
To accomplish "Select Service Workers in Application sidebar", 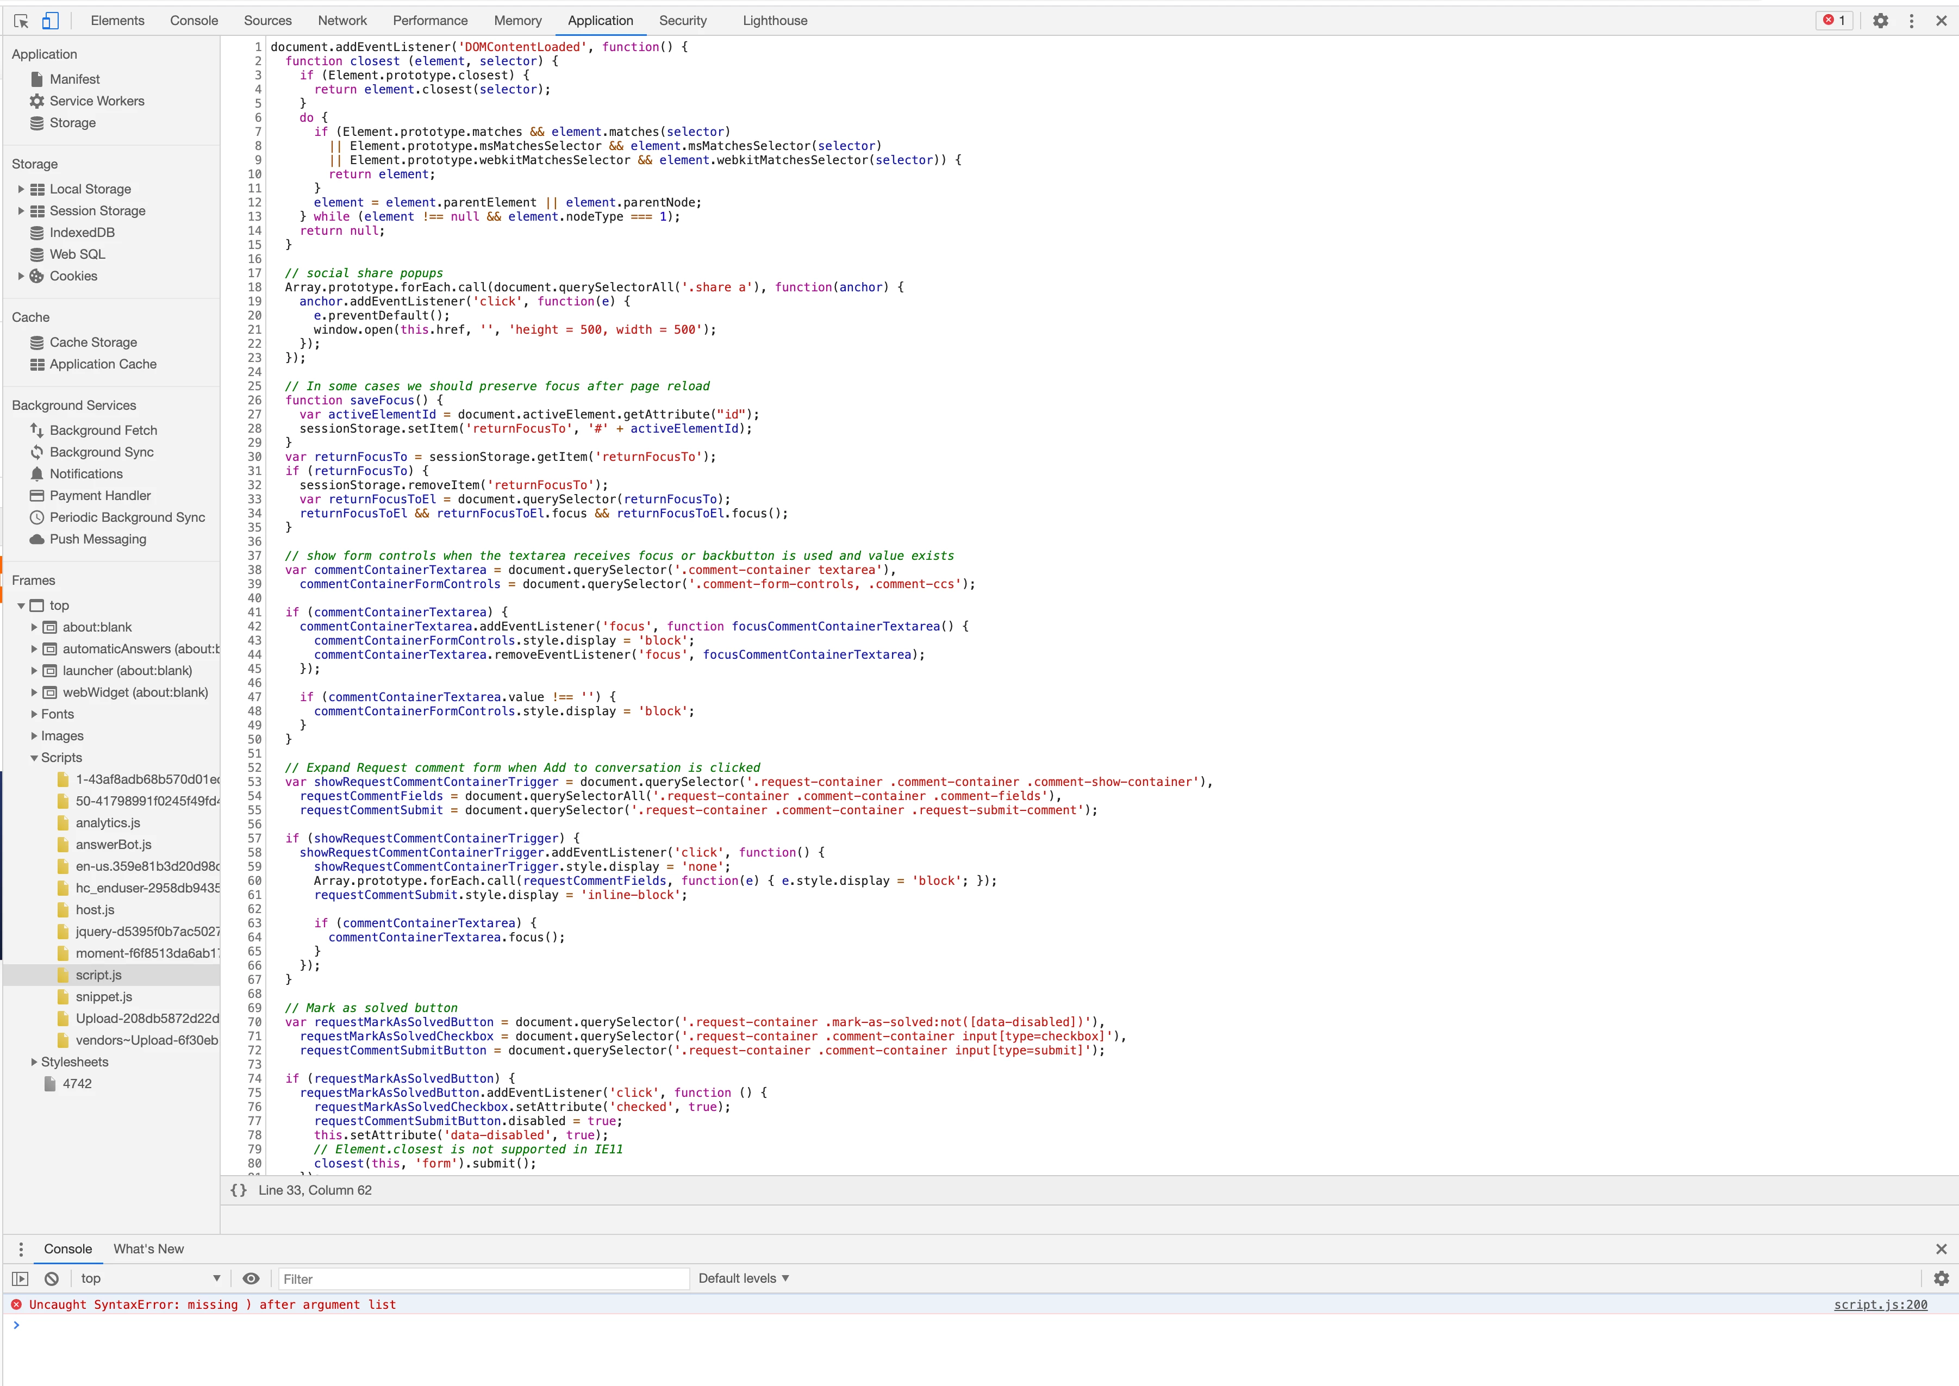I will point(96,101).
